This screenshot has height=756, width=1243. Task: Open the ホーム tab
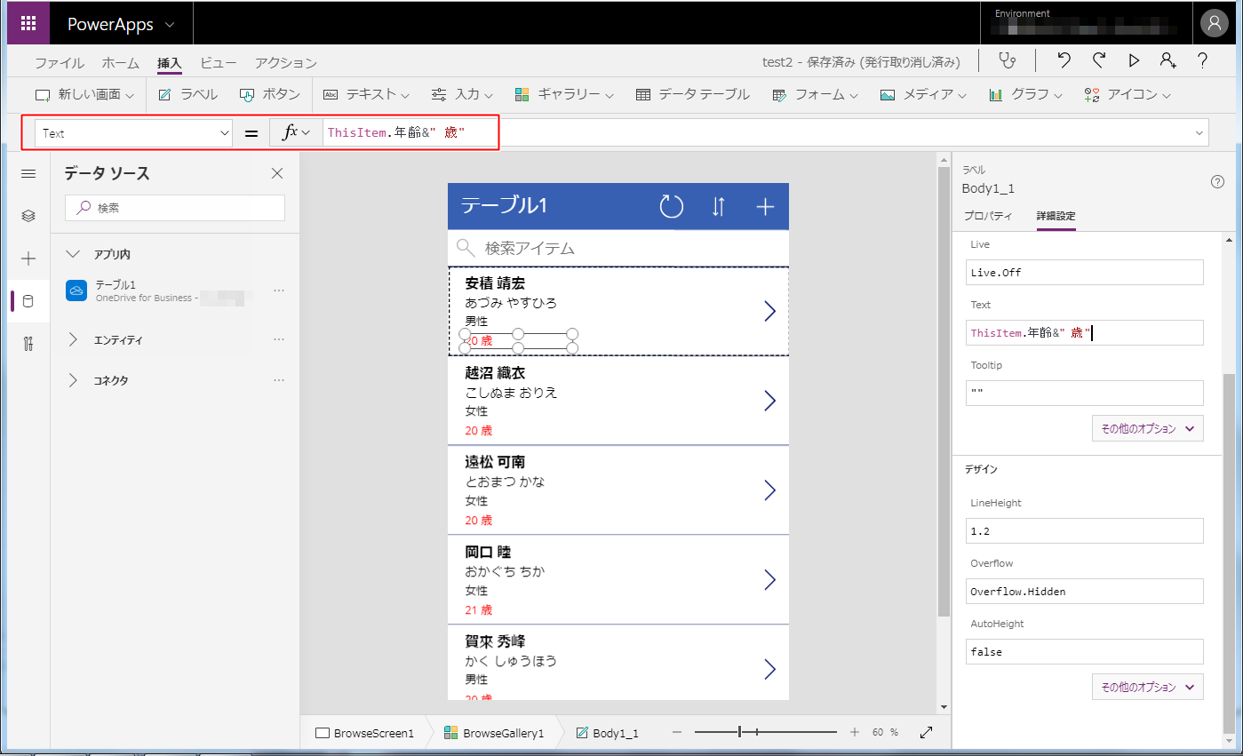[120, 63]
